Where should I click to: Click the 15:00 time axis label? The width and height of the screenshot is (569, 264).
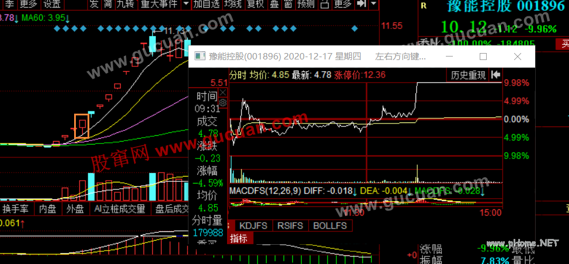coord(492,213)
